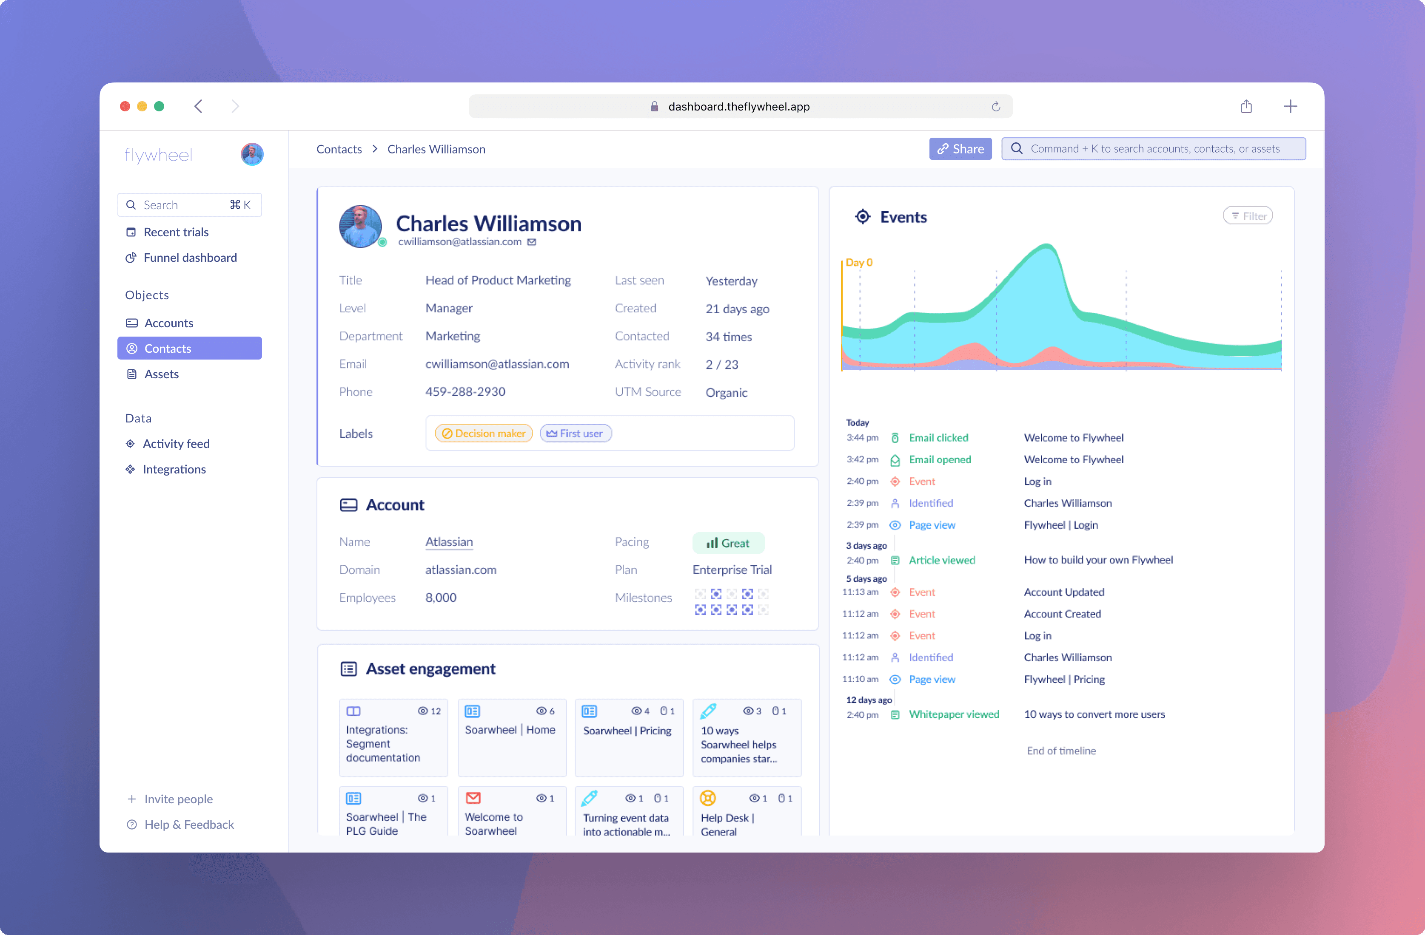This screenshot has width=1425, height=935.
Task: Click the Events target icon in panel header
Action: pos(862,217)
